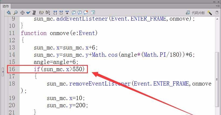
Task: Place cursor in 'sun_mc.x=sun_mc.x+6;' line
Action: click(x=66, y=48)
